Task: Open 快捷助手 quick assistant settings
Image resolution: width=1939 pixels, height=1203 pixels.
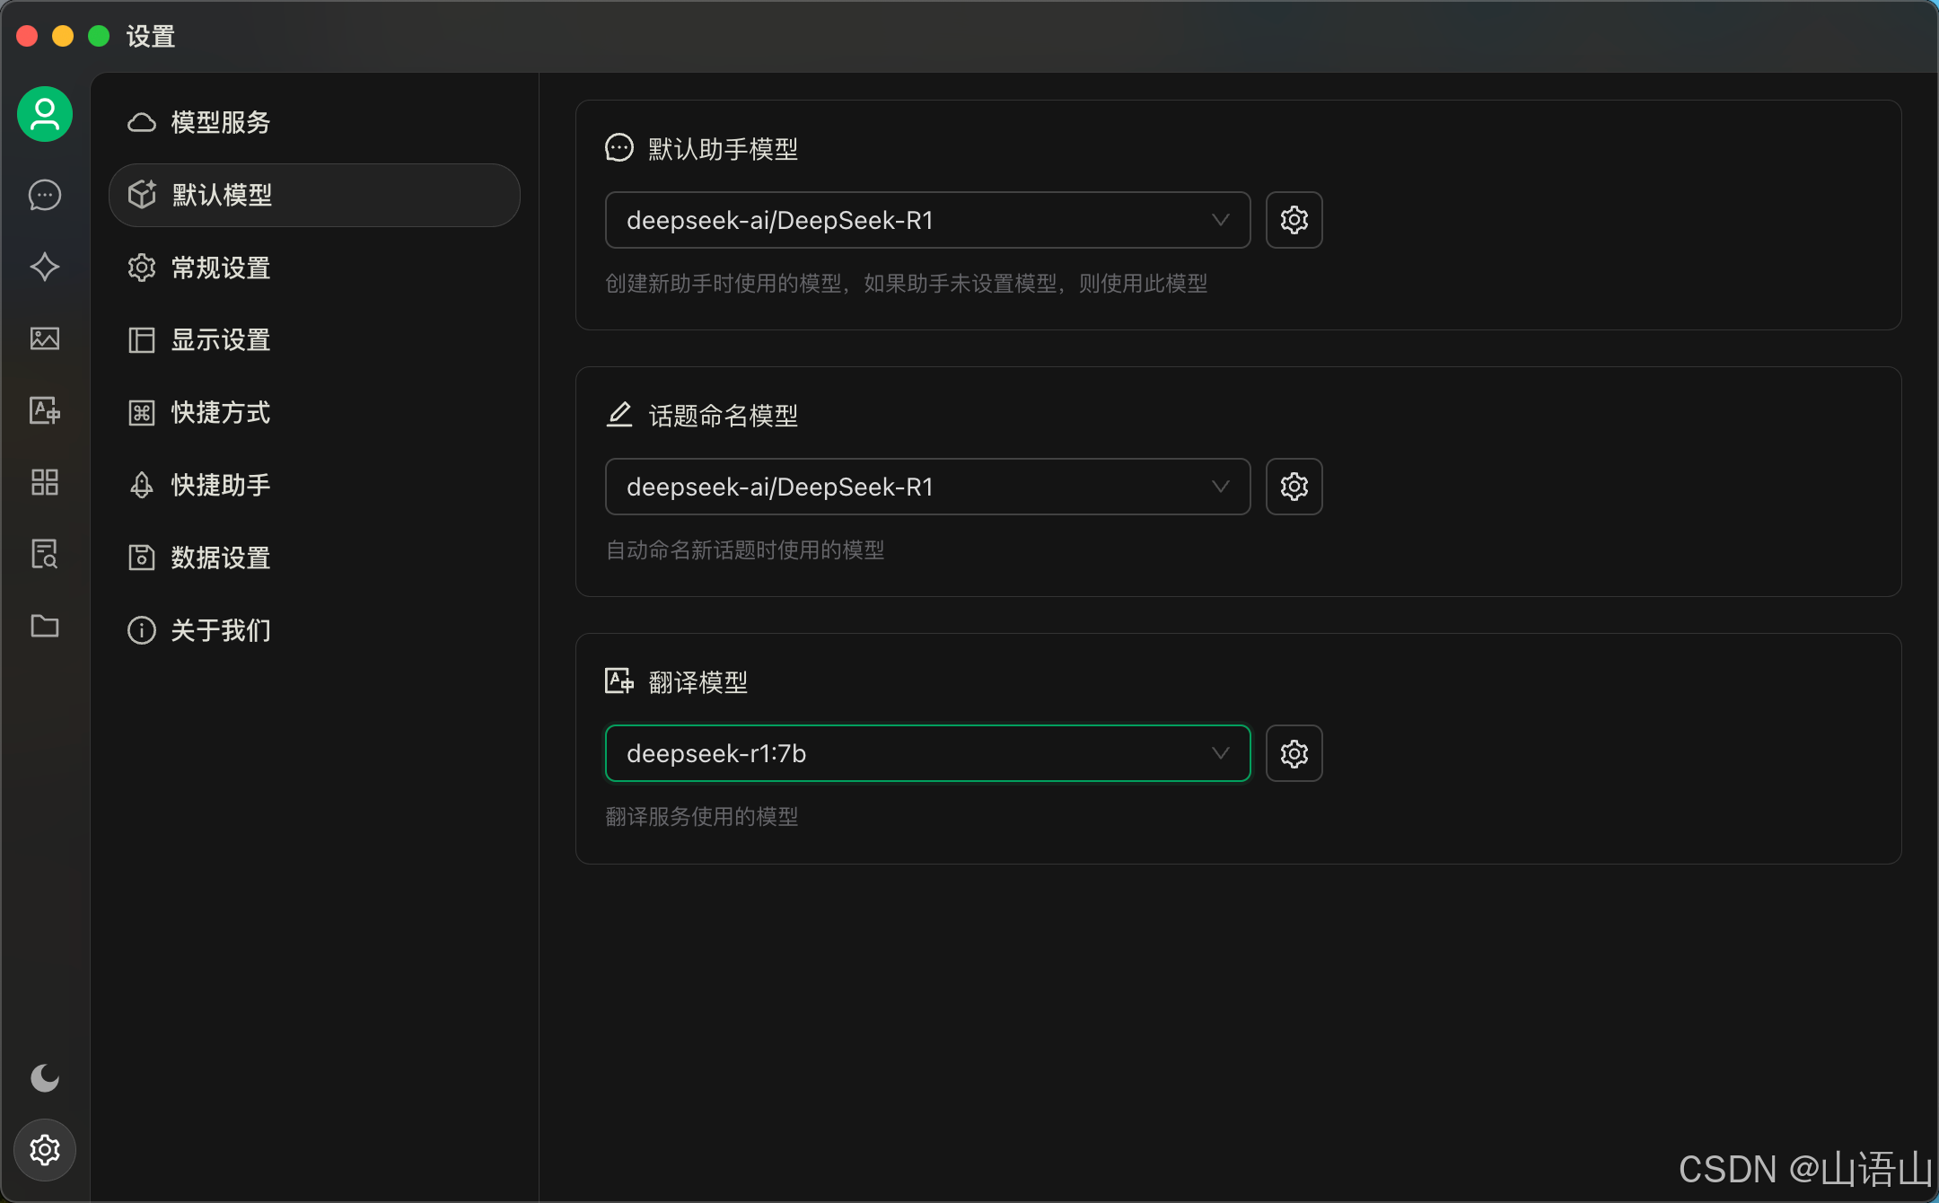Action: [314, 486]
